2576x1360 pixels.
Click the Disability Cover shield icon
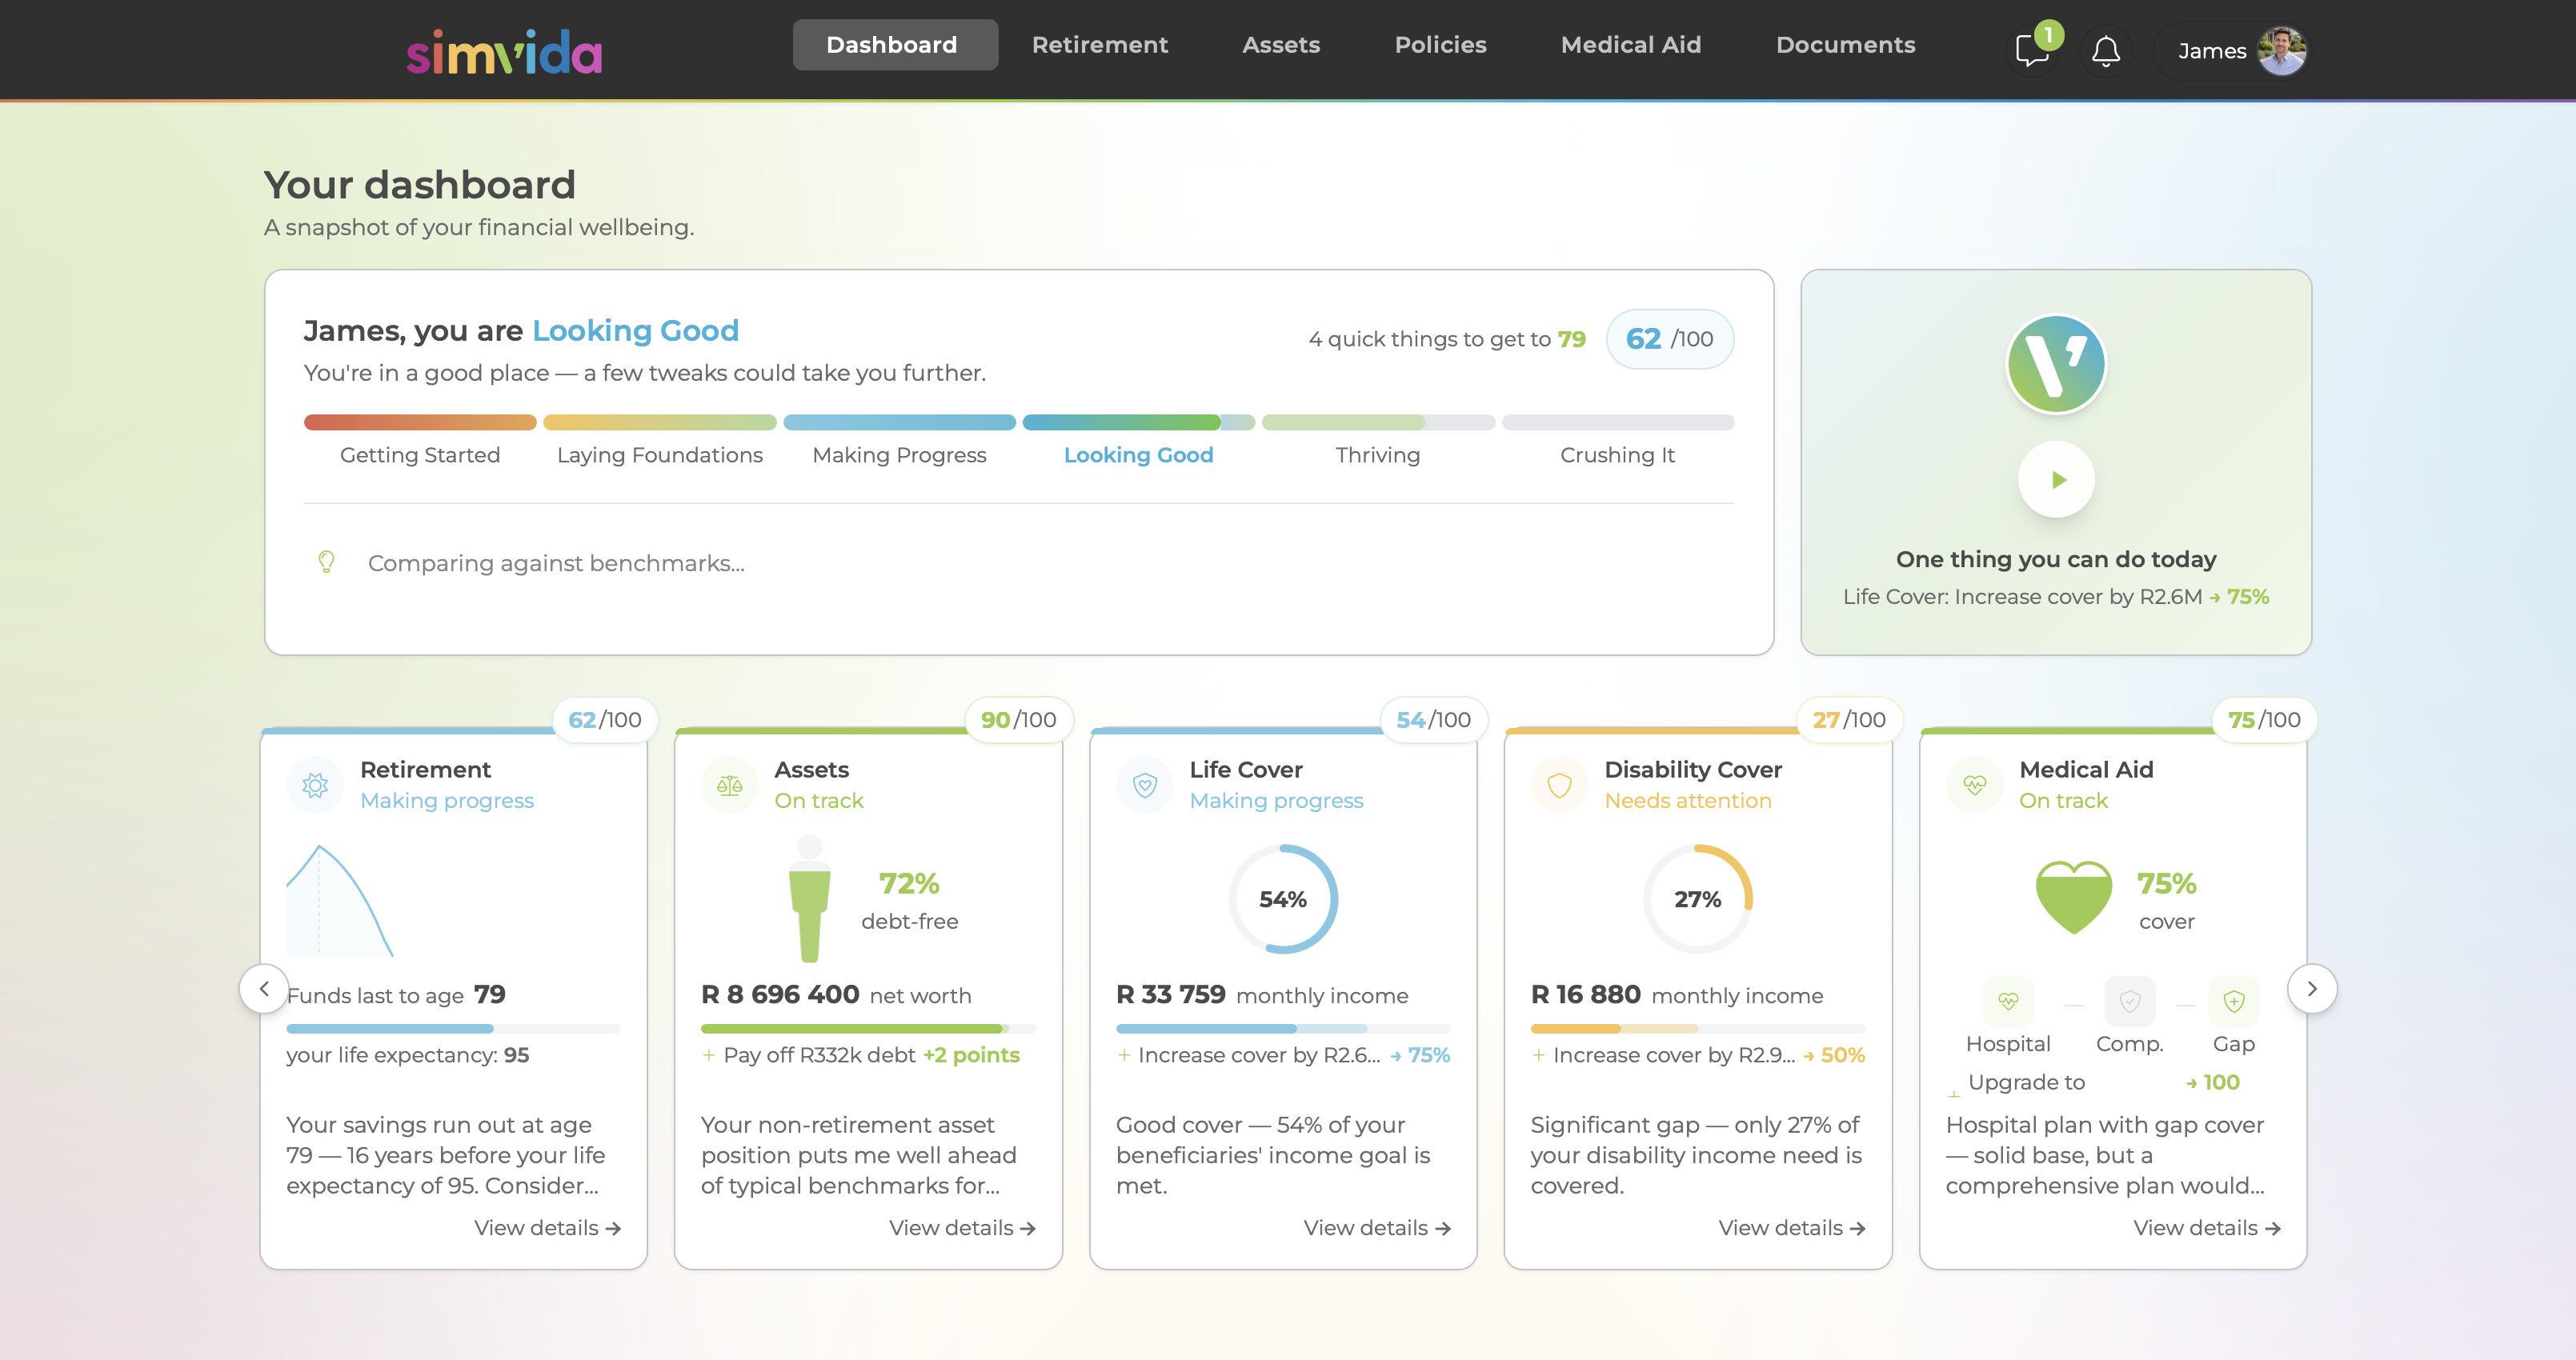tap(1559, 785)
